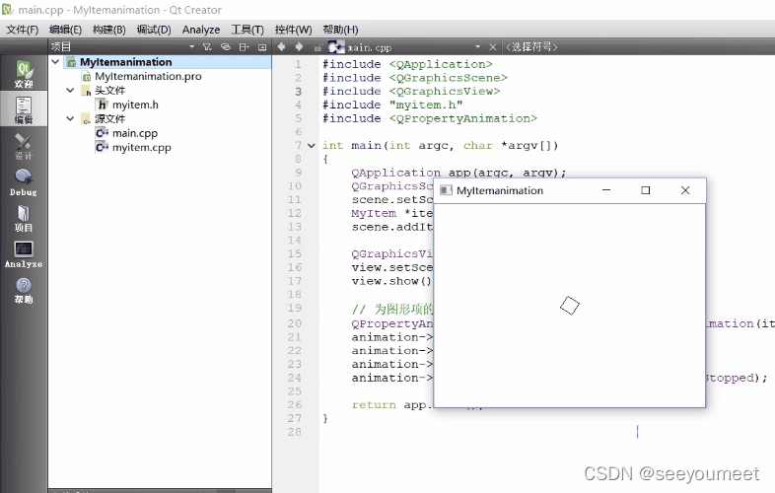Click the filter tree icon in project pane
Viewport: 775px width, 493px height.
point(208,47)
